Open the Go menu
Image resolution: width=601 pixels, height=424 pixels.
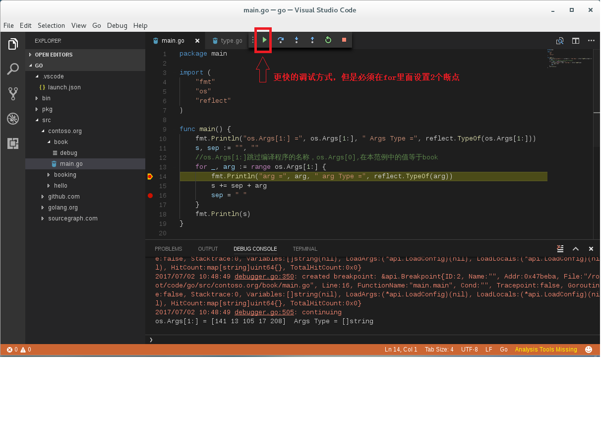(x=96, y=25)
